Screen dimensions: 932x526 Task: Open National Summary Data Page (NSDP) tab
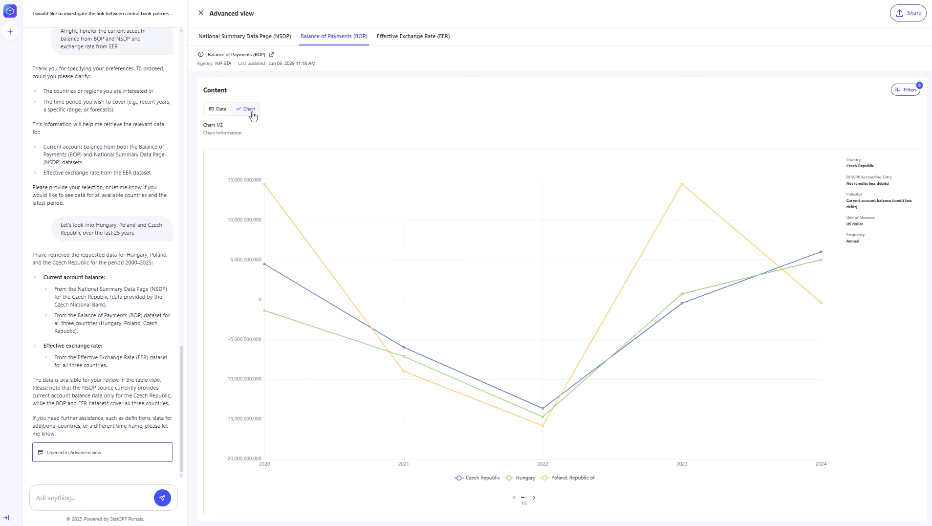coord(244,36)
